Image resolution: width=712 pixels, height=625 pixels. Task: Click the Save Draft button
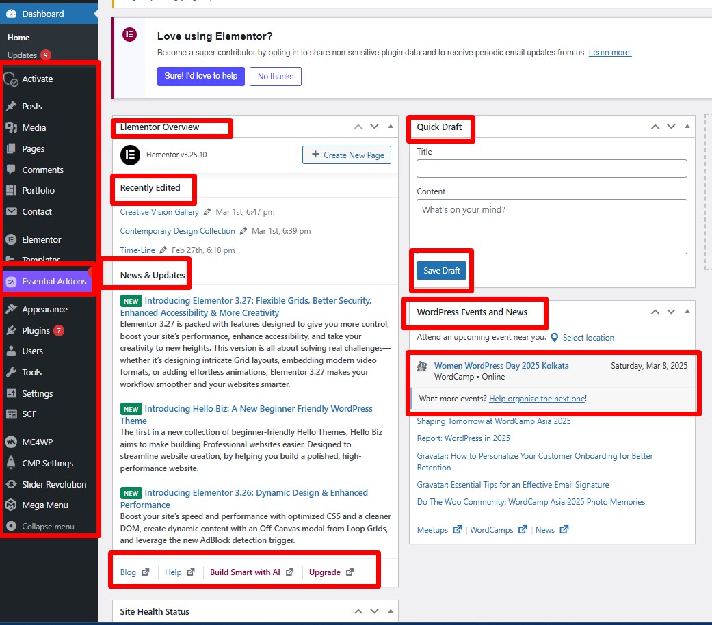pos(441,271)
